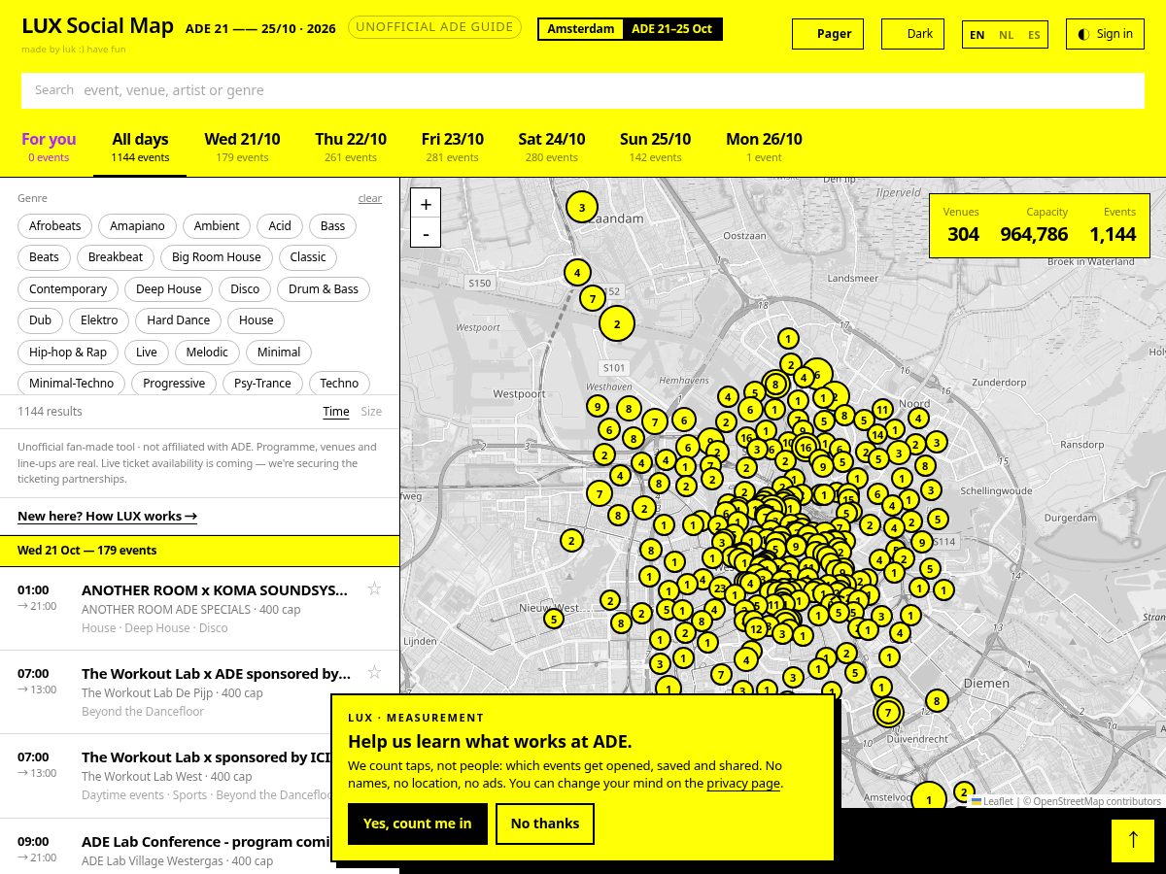Toggle Dark mode
The height and width of the screenshot is (874, 1166).
912,34
